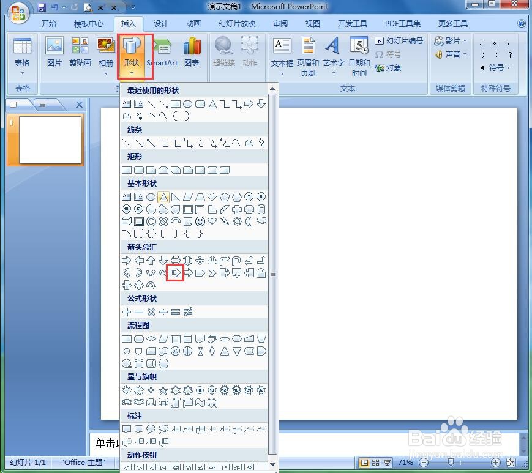Open the 开始 ribbon tab
The height and width of the screenshot is (473, 532).
pyautogui.click(x=49, y=23)
